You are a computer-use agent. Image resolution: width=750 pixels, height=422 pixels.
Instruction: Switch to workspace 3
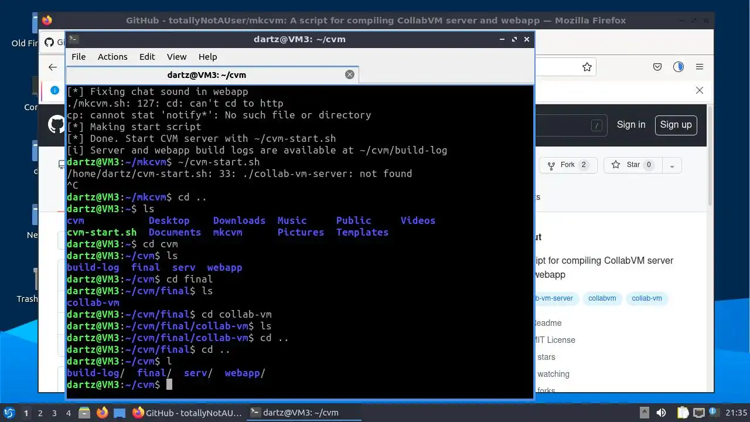pos(54,413)
